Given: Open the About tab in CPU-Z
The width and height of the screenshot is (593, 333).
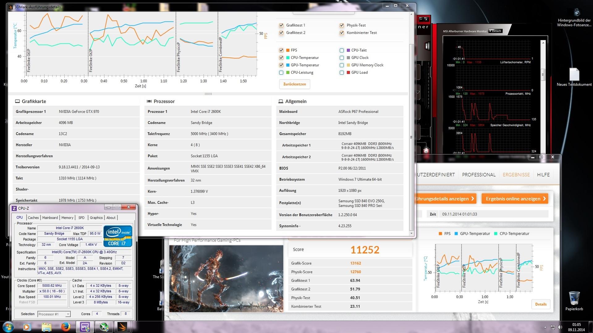Looking at the screenshot, I should tap(111, 218).
